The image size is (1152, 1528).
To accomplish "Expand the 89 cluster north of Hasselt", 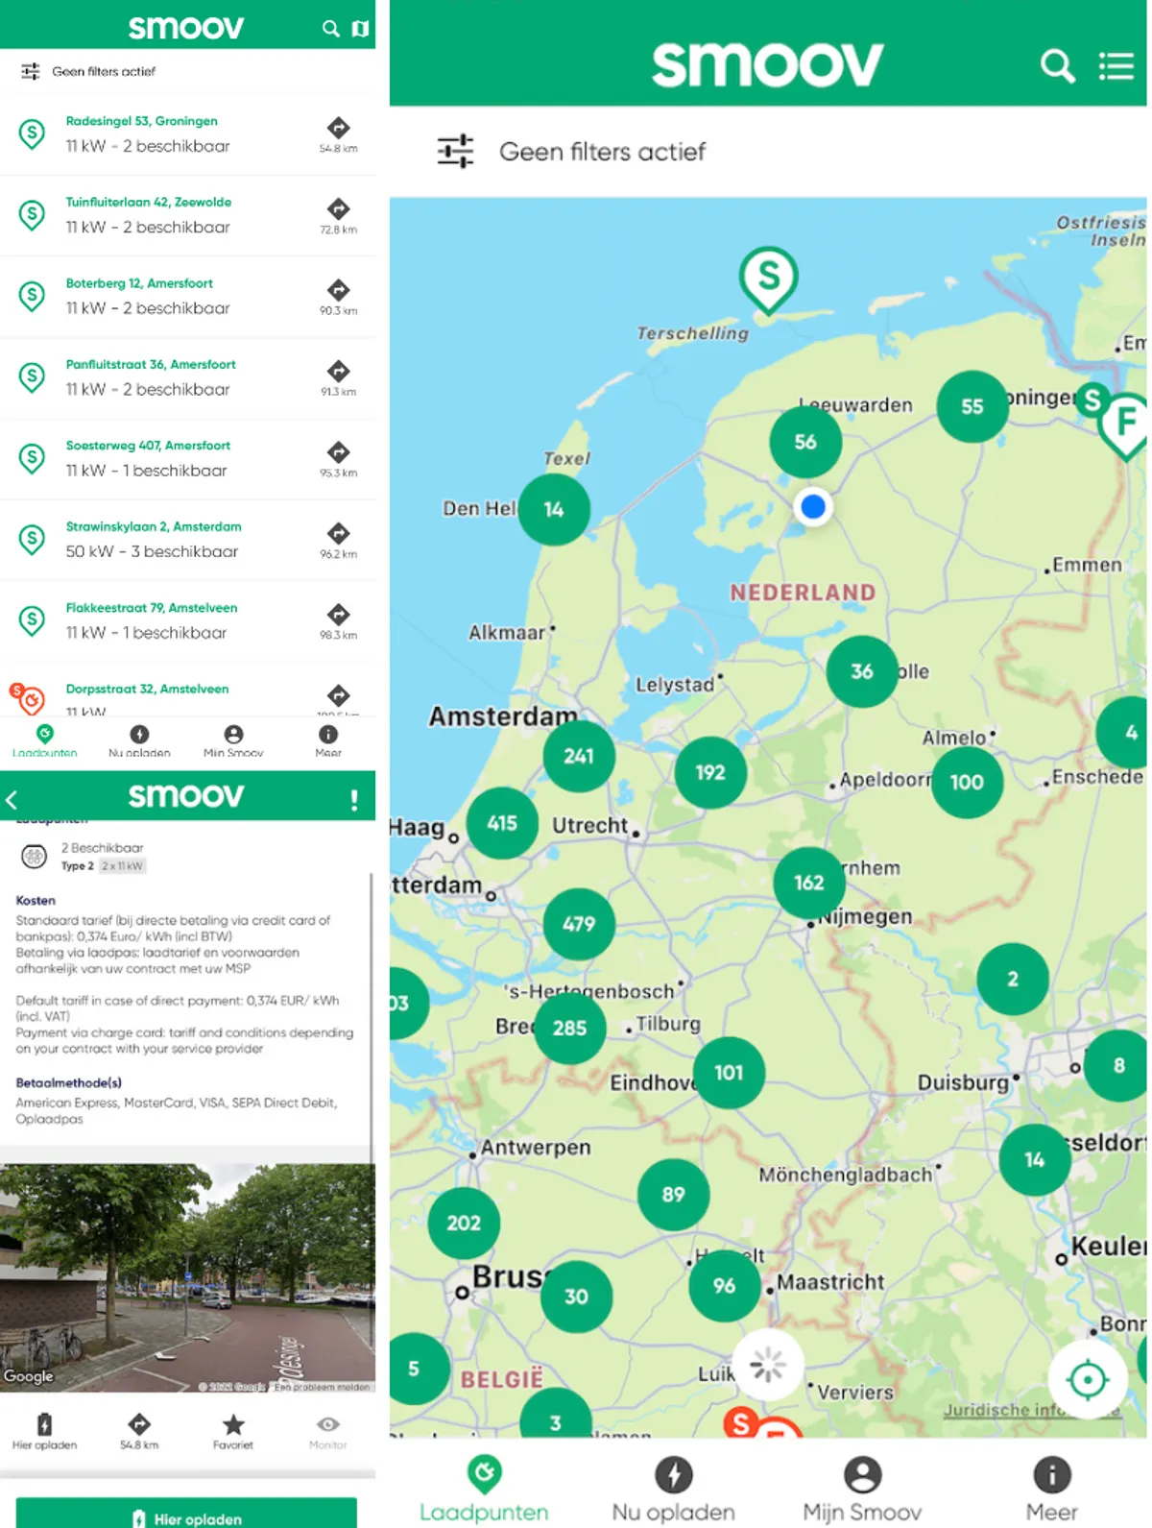I will (x=674, y=1195).
